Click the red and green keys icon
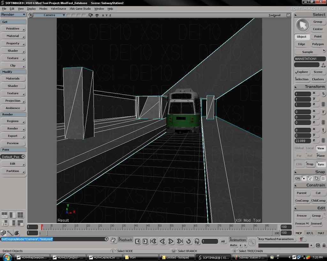Image resolution: width=327 pixels, height=261 pixels. point(301,239)
